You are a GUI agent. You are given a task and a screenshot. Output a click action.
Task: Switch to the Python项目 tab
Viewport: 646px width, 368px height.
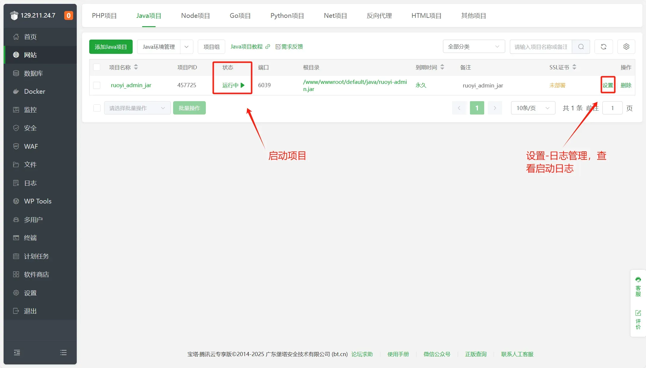287,16
